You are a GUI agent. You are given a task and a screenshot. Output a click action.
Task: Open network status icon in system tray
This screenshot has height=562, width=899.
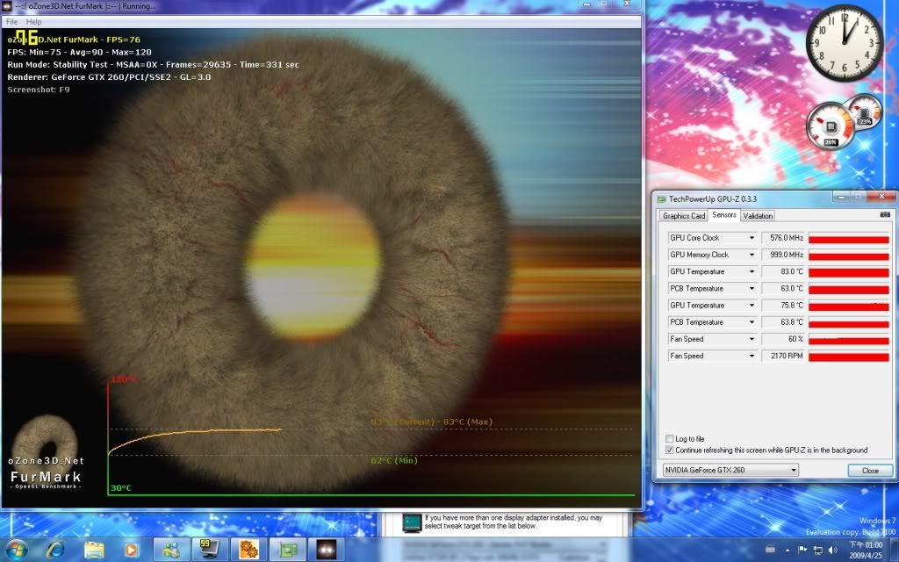click(818, 550)
